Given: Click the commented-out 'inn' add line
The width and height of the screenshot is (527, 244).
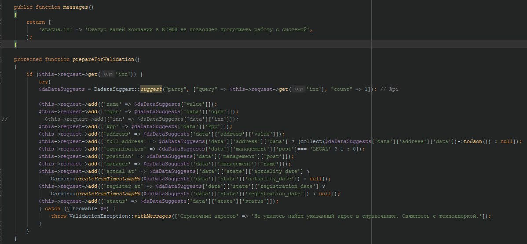Looking at the screenshot, I should 142,119.
